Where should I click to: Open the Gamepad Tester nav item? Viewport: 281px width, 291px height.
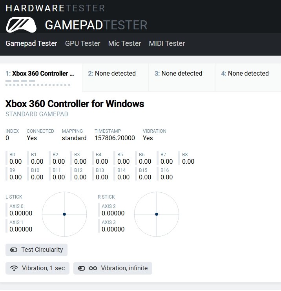pos(31,43)
